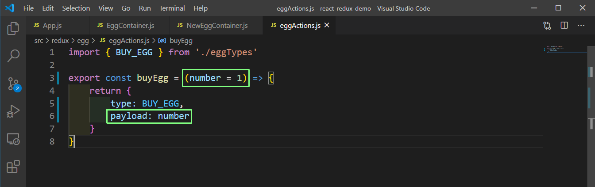
Task: Close the VS Code window
Action: tap(583, 8)
